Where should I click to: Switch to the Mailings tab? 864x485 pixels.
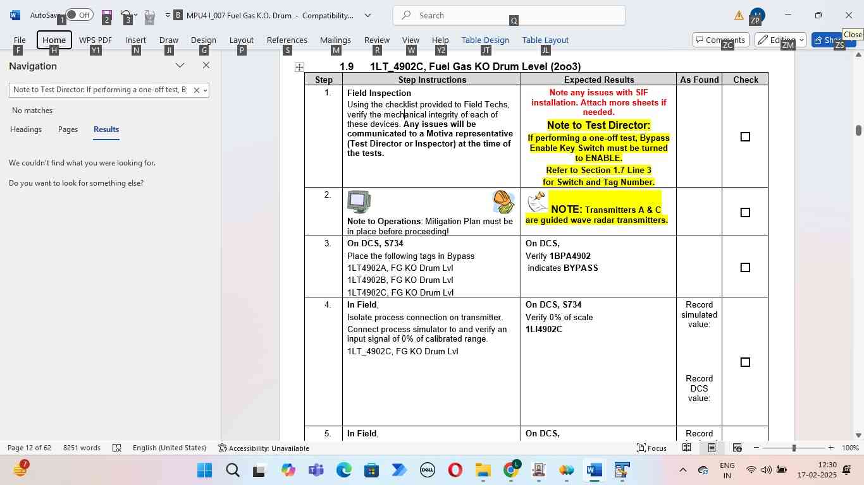point(335,40)
